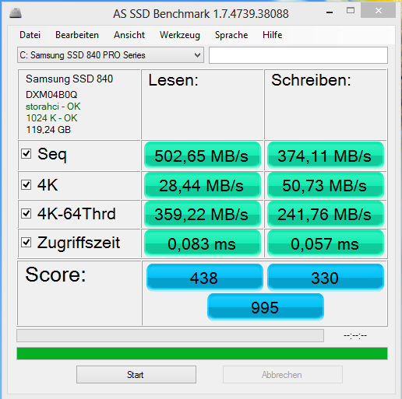Click the green progress bar
Image resolution: width=402 pixels, height=399 pixels.
pos(202,354)
